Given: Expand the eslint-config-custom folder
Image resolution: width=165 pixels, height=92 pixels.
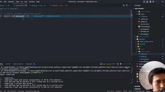Looking at the screenshot, I should point(136,41).
